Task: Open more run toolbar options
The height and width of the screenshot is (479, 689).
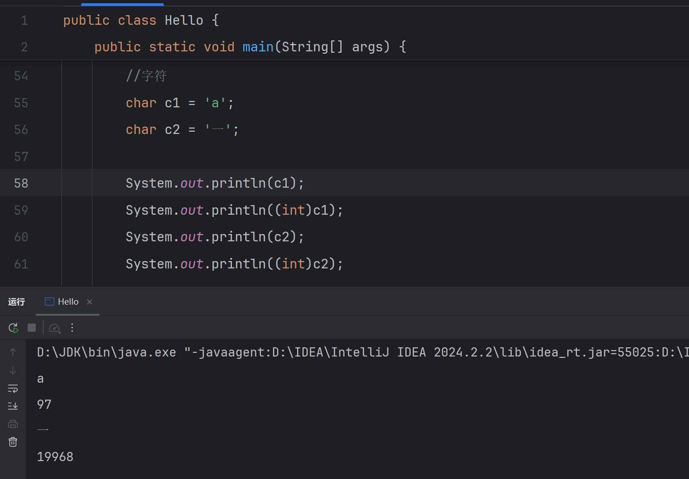Action: [x=72, y=328]
